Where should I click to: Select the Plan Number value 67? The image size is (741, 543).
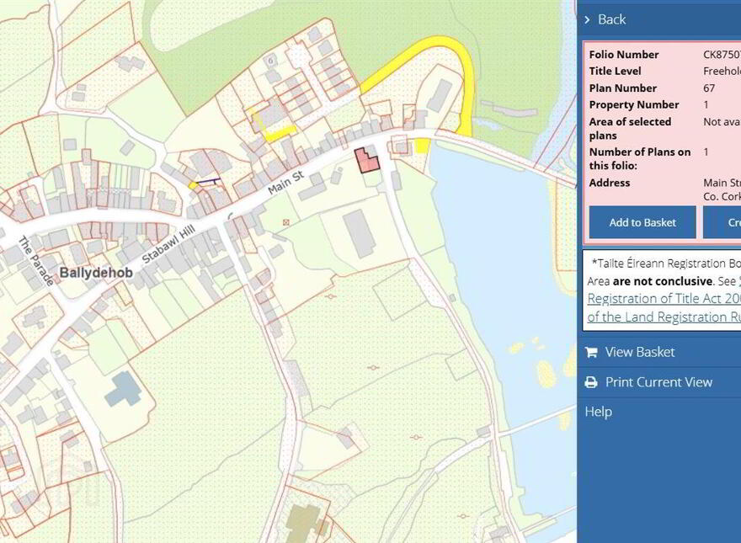pos(709,88)
